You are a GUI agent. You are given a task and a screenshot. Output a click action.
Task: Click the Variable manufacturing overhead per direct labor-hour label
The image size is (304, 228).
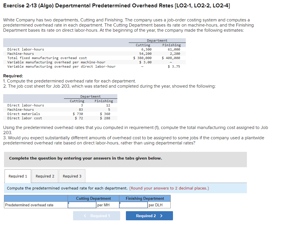(61, 66)
